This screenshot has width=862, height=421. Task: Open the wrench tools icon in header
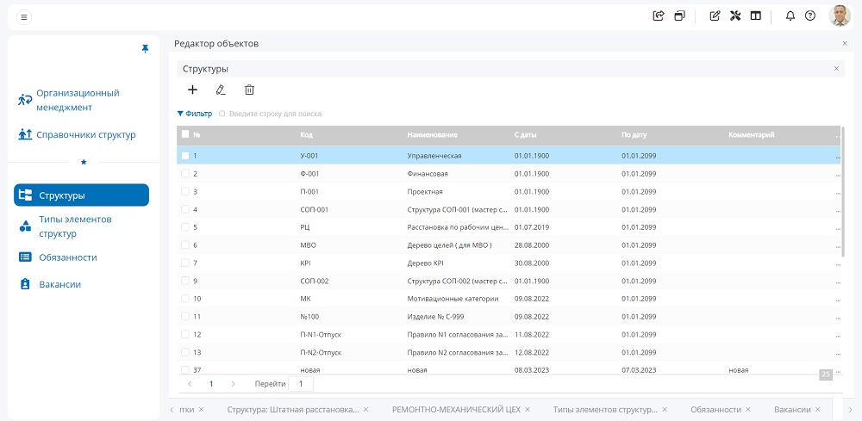(x=735, y=15)
